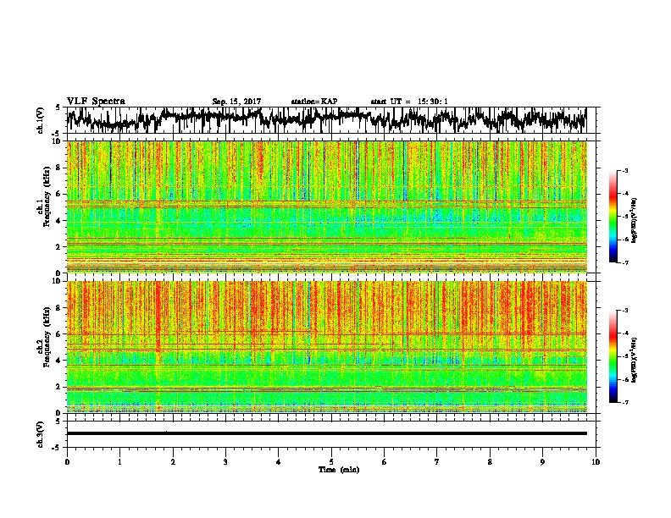Click the "start UT = 15:30: 1" text
This screenshot has width=671, height=518.
pos(409,102)
